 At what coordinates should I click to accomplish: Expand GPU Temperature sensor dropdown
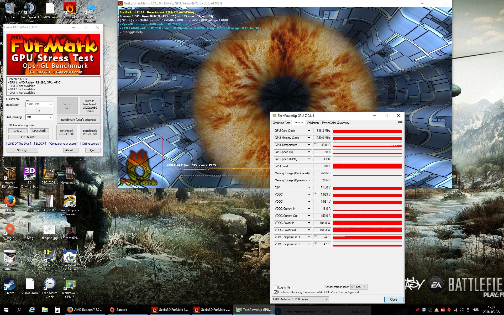(309, 145)
